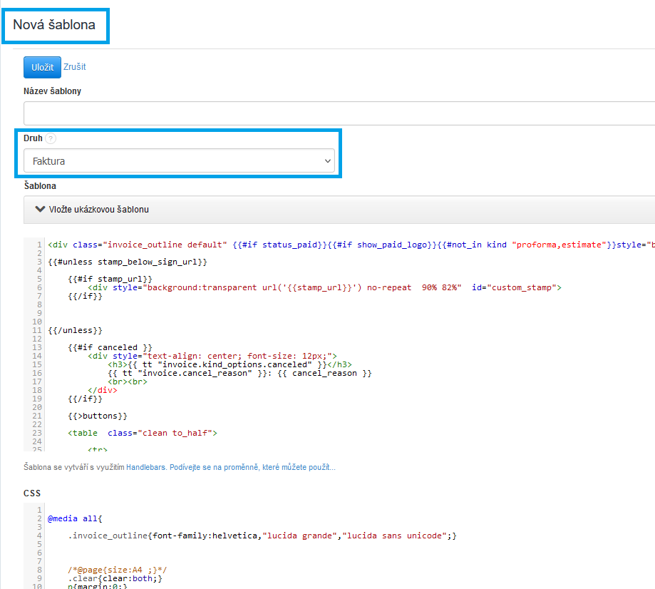Open the link about available proměnné
This screenshot has width=655, height=589.
[x=252, y=468]
